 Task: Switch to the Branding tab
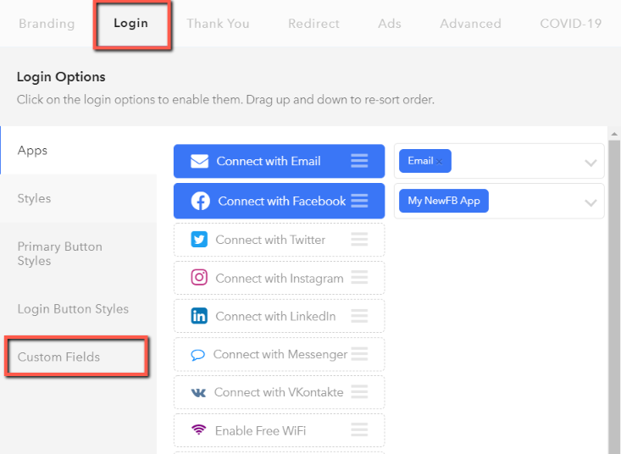[47, 24]
